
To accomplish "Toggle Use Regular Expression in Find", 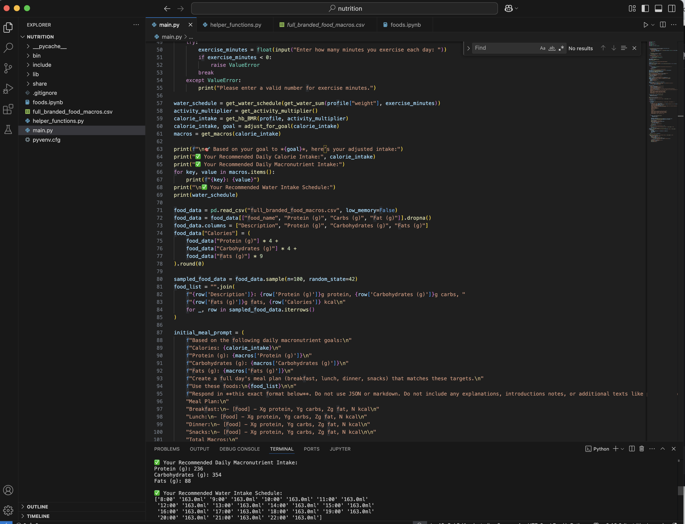I will [561, 48].
